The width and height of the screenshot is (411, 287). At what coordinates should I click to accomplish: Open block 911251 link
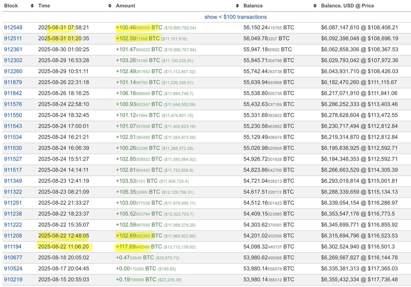coord(13,203)
